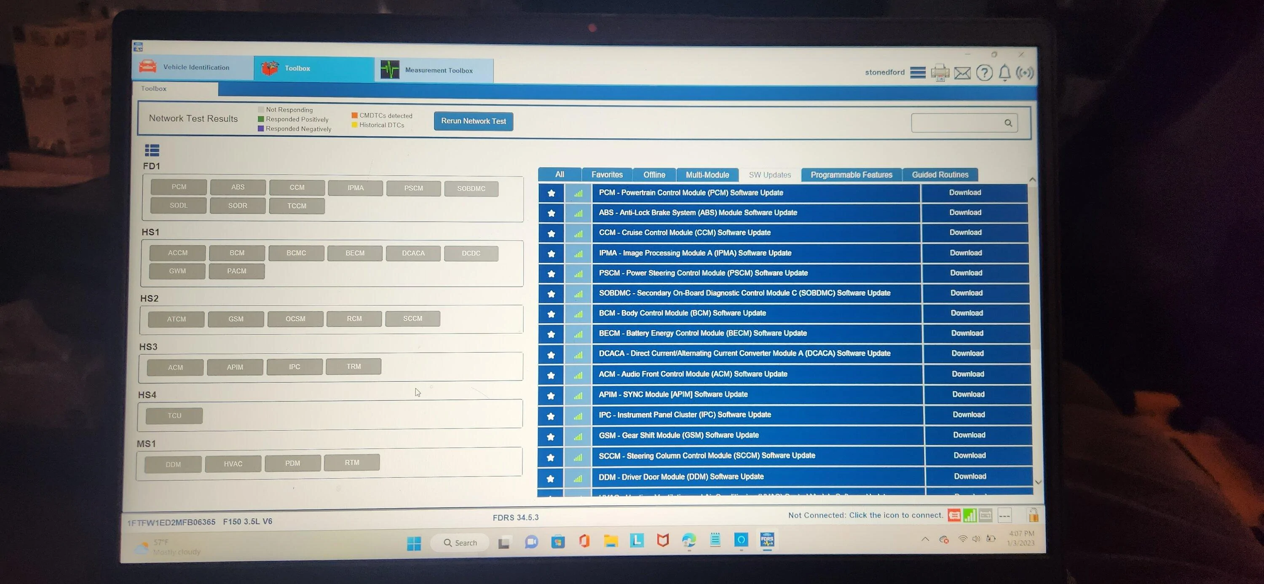Toggle favorite star for BECM Software Update
This screenshot has width=1264, height=584.
click(x=551, y=334)
